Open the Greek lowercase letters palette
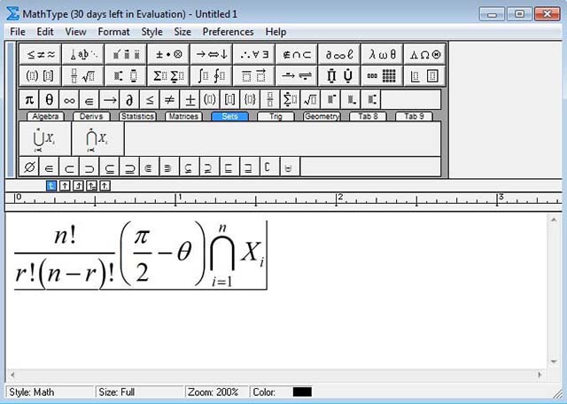 pyautogui.click(x=383, y=54)
